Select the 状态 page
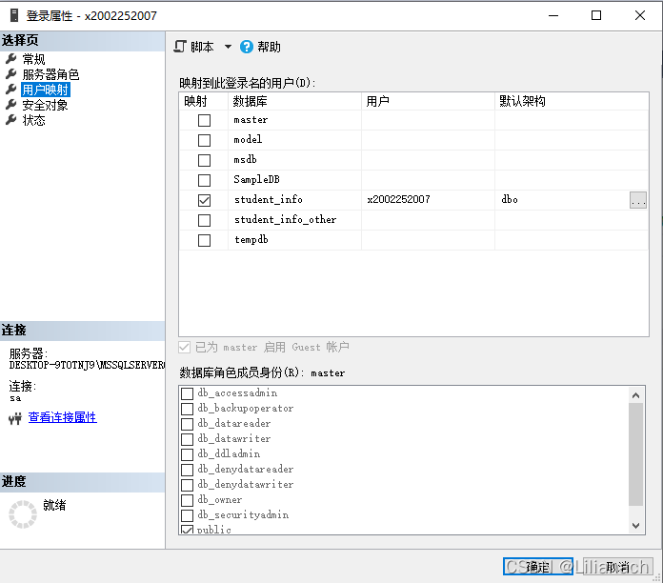 pyautogui.click(x=34, y=120)
